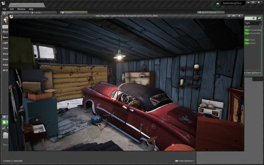Click the Unreal logo in the Game Preview window
Viewport: 264px width, 165px height.
(x=11, y=16)
